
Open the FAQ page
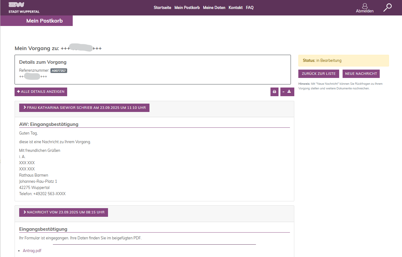[249, 8]
